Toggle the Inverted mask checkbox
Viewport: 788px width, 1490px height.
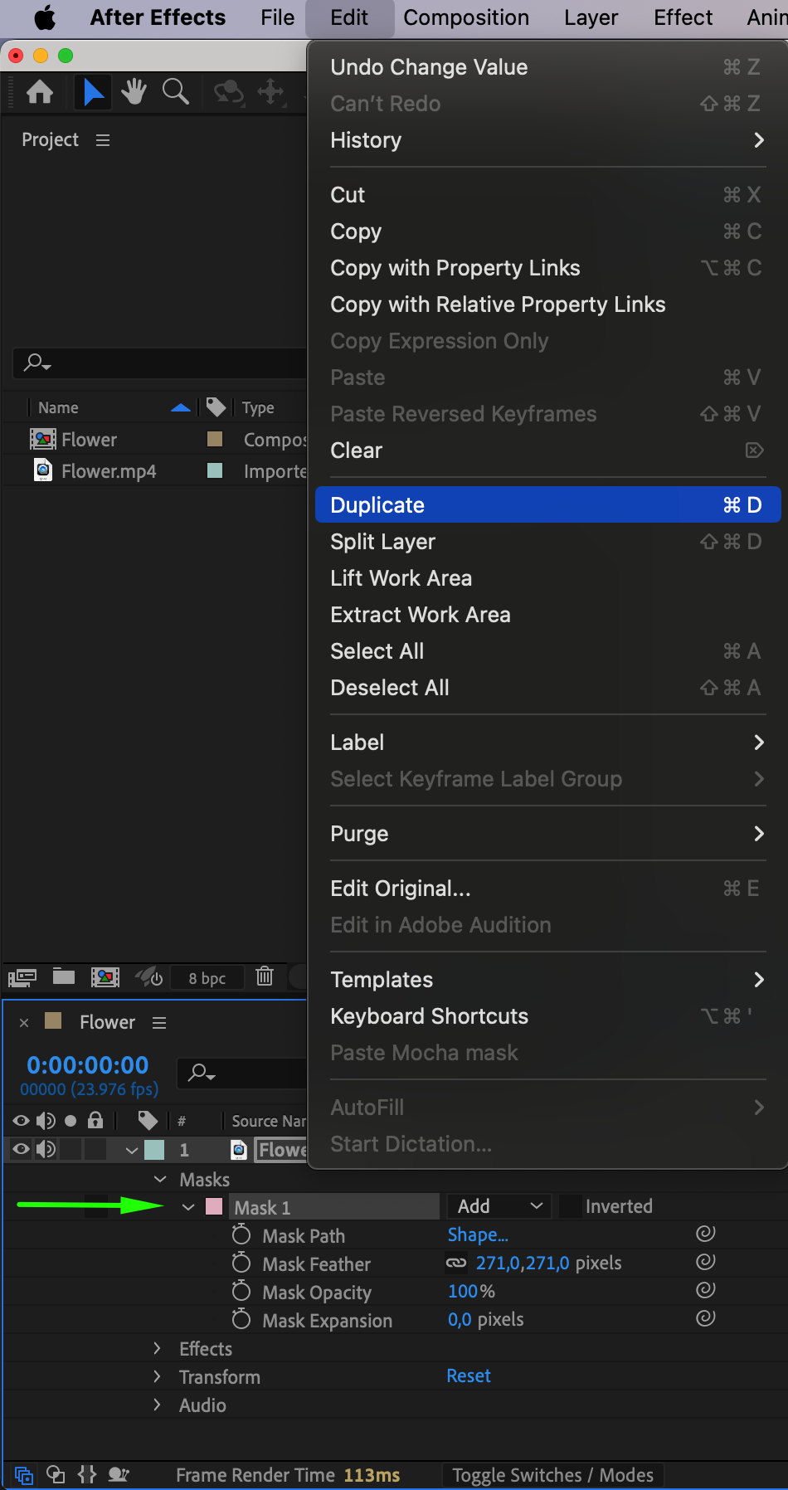(x=570, y=1206)
